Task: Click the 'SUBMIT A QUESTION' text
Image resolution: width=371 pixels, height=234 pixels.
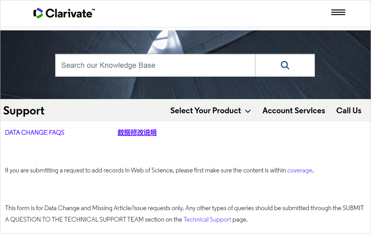Action: (x=353, y=208)
